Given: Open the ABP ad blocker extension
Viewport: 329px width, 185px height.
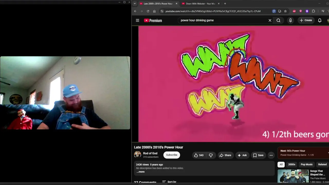Looking at the screenshot, I should point(294,11).
